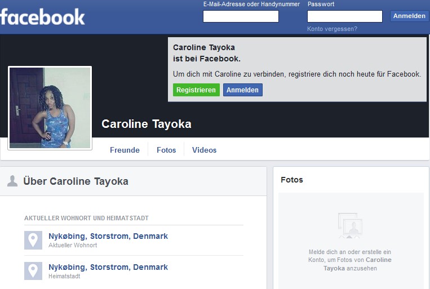Screen dimensions: 430x289
Task: Click the Facebook logo in header
Action: (x=42, y=17)
